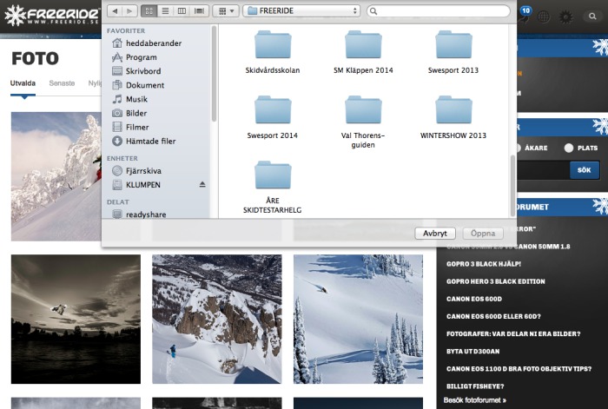Click the SÖK search button

[584, 170]
